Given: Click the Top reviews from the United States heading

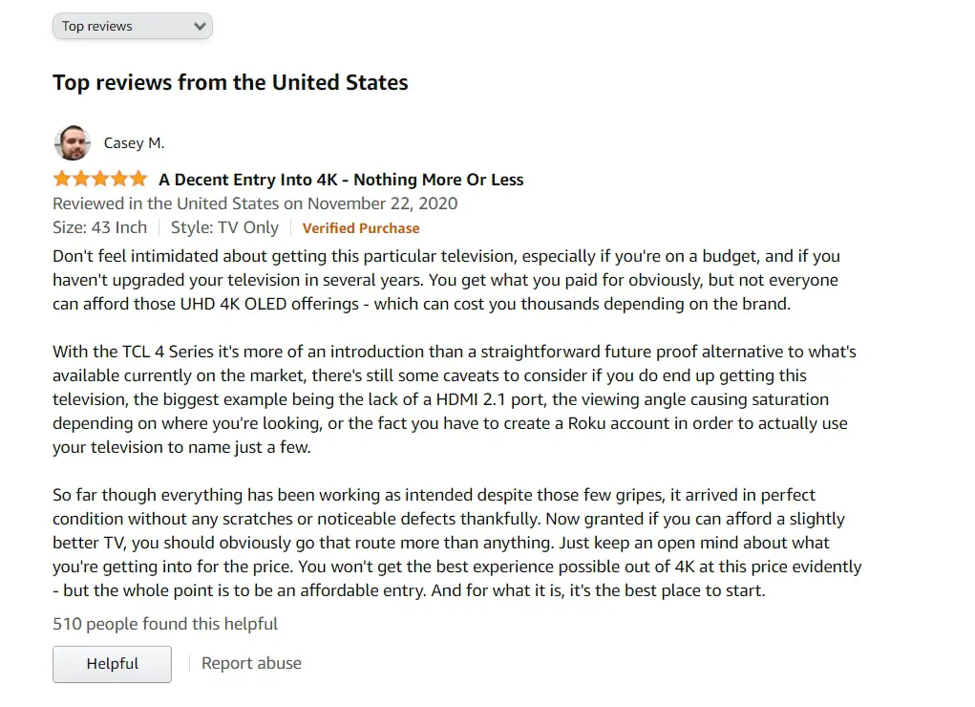Looking at the screenshot, I should click(x=230, y=83).
